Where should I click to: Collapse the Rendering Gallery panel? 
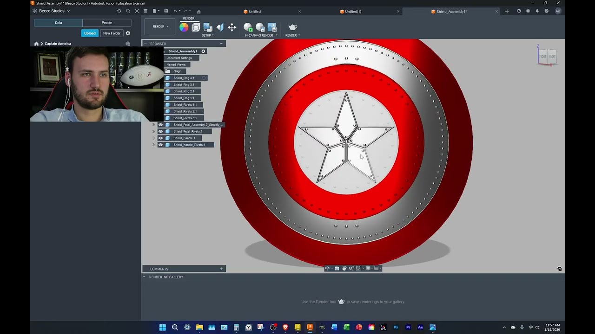click(144, 277)
